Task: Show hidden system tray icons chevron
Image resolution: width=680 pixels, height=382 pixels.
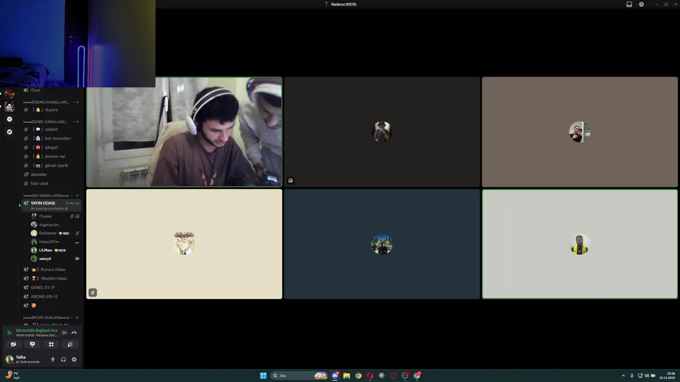Action: coord(623,376)
